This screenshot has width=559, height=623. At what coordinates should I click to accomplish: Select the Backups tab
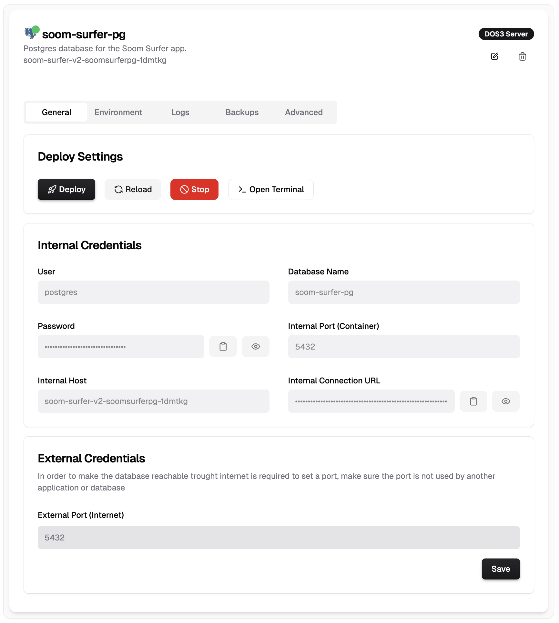pos(242,112)
